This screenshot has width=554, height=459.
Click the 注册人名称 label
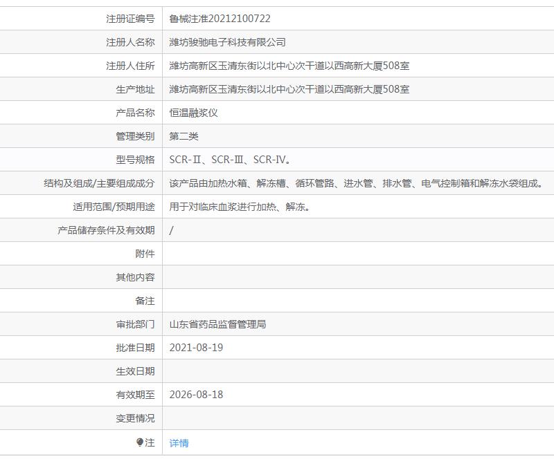(130, 42)
